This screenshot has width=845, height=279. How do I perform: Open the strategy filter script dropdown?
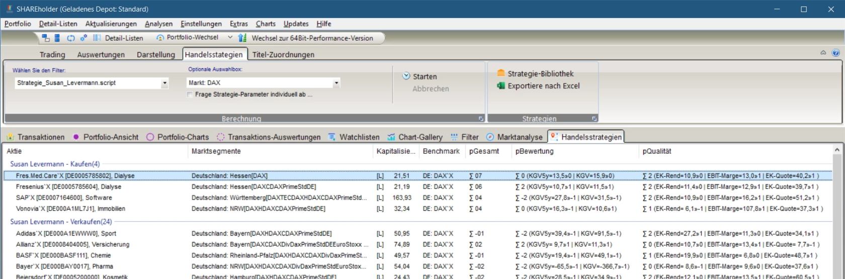pos(164,83)
